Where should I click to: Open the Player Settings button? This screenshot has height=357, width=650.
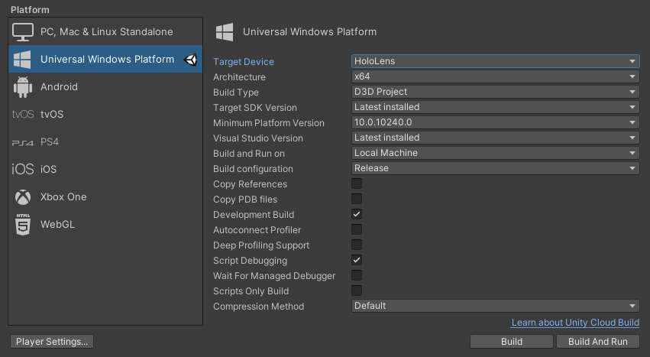point(52,341)
